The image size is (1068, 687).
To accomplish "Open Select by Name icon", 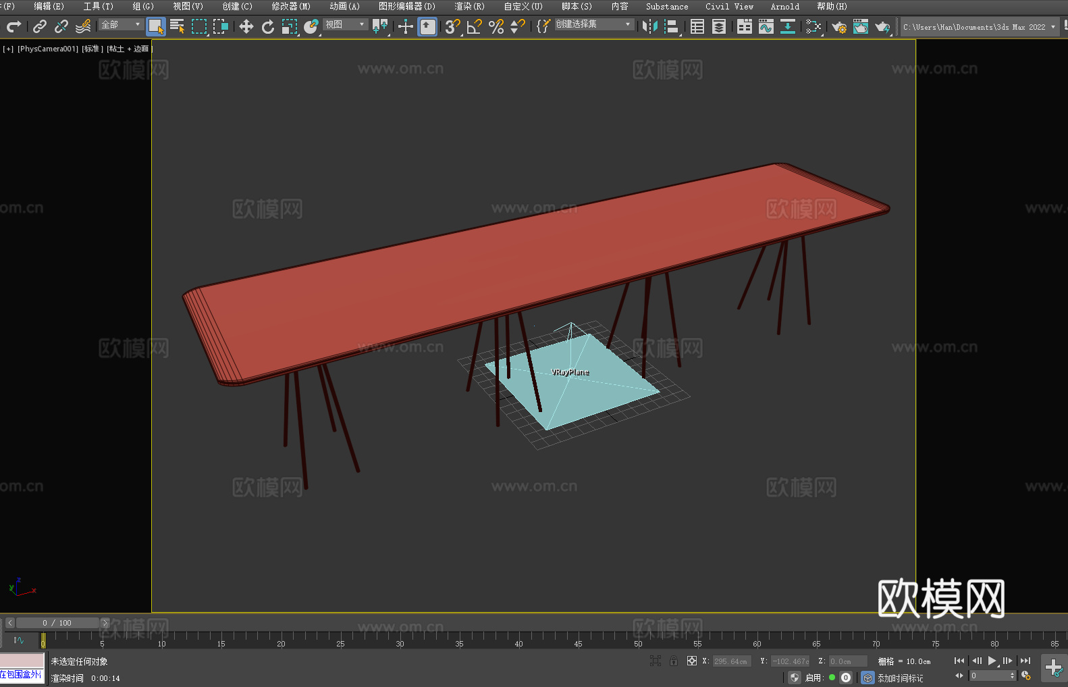I will 178,26.
